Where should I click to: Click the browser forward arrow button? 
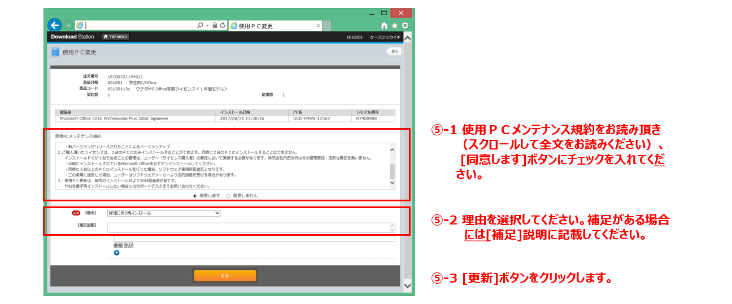(x=68, y=25)
